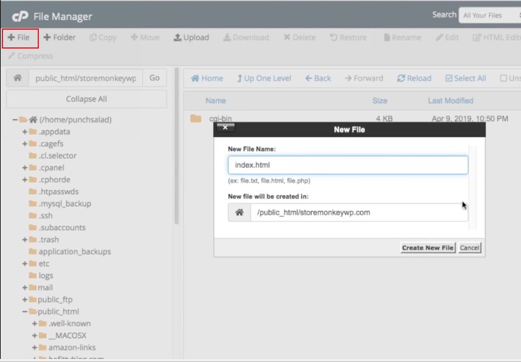
Task: Expand the .well-known folder
Action: pos(35,324)
